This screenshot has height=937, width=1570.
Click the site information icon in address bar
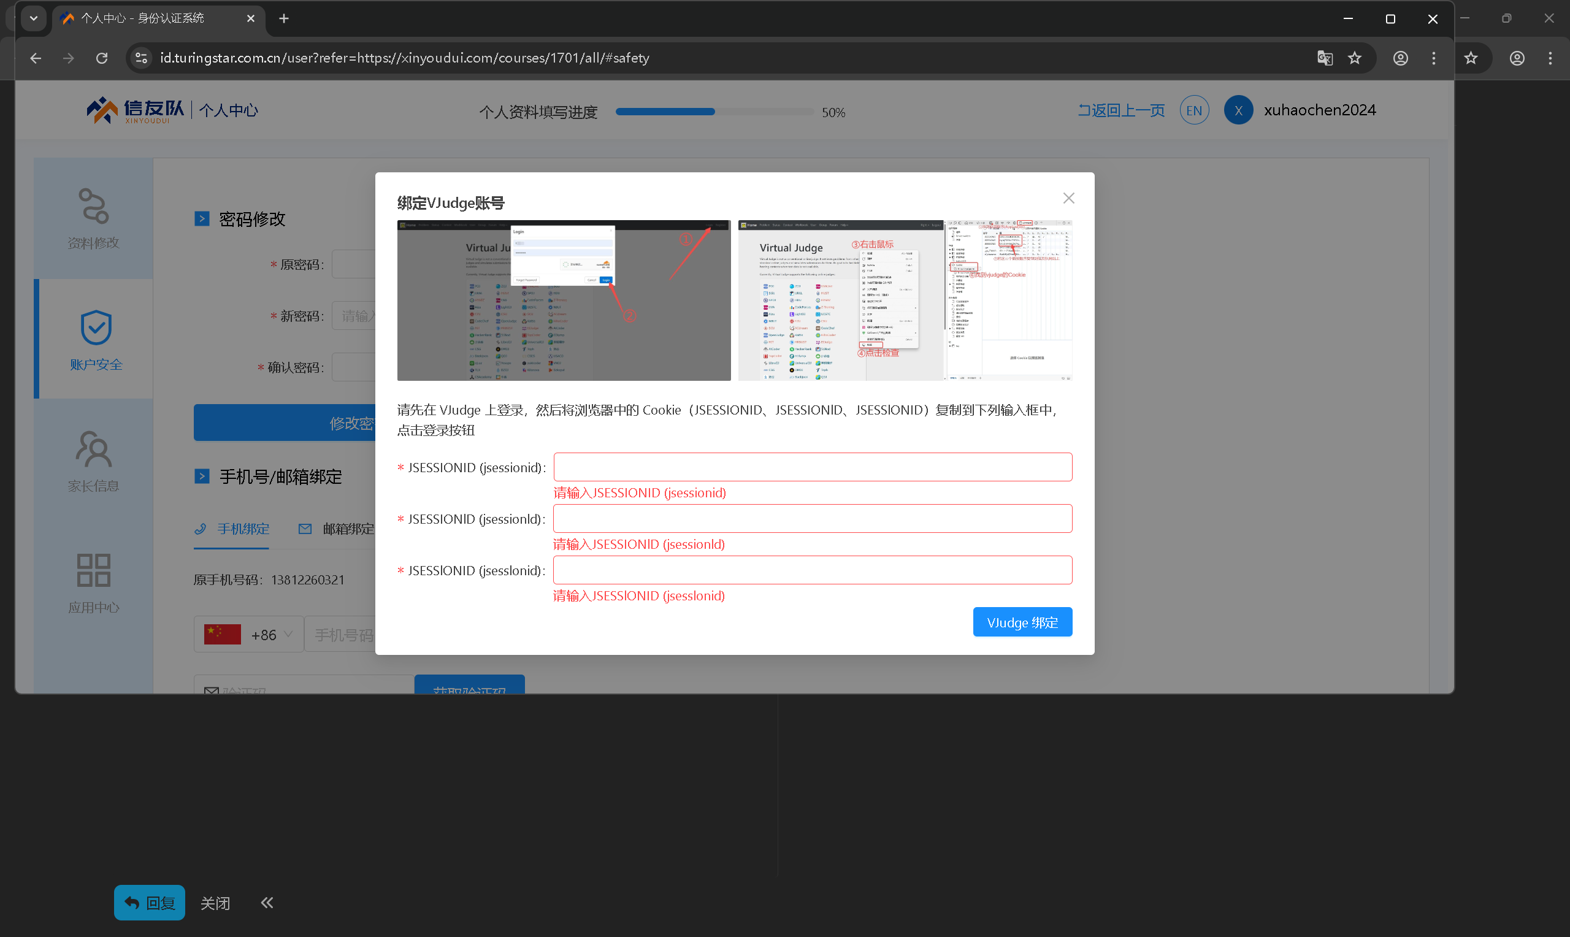[141, 58]
